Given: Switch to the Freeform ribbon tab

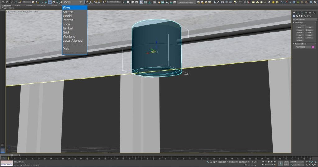Looking at the screenshot, I should coord(17,6).
